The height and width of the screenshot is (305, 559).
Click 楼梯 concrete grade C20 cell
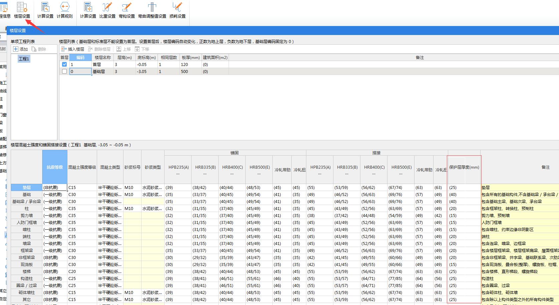(x=82, y=271)
